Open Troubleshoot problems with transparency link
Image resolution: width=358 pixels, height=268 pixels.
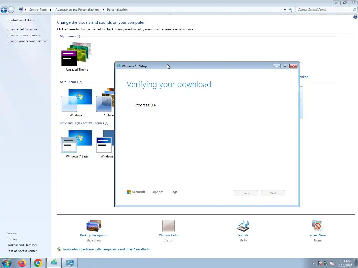(x=106, y=249)
